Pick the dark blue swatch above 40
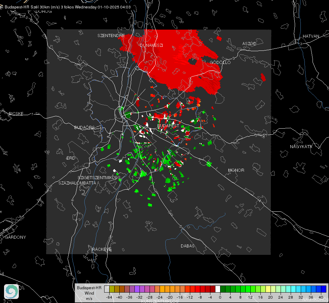Image resolution: width=329 pixels, height=303 pixels. (x=324, y=289)
